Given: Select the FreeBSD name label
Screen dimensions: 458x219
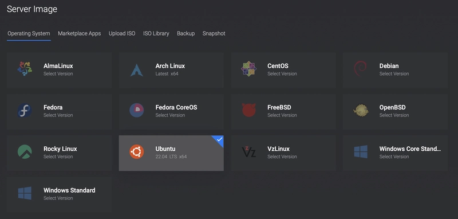Looking at the screenshot, I should pos(279,107).
